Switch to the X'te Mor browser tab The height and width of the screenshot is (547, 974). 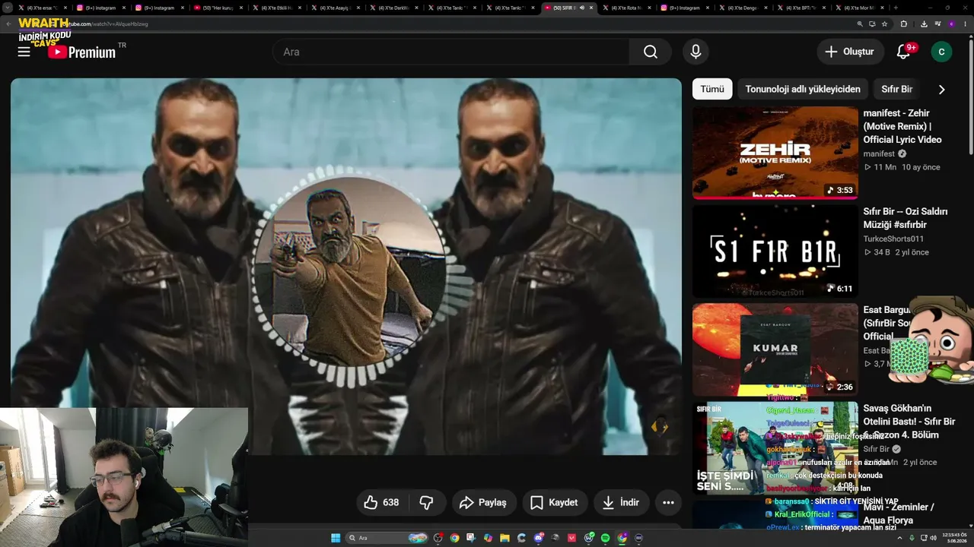point(861,8)
